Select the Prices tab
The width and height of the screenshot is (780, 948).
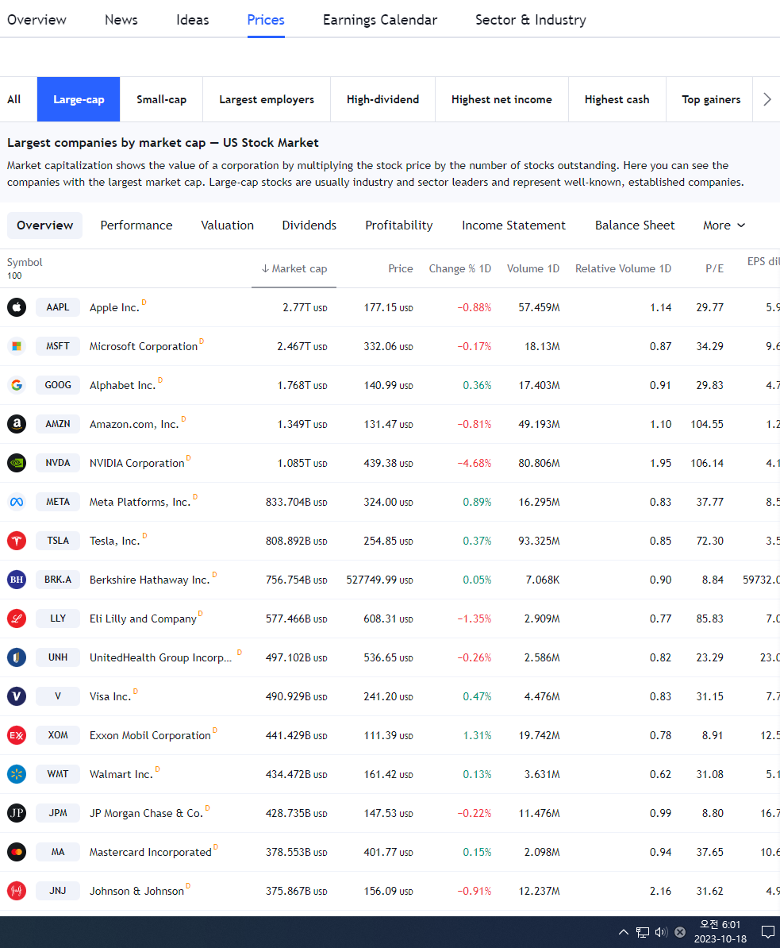pyautogui.click(x=266, y=19)
